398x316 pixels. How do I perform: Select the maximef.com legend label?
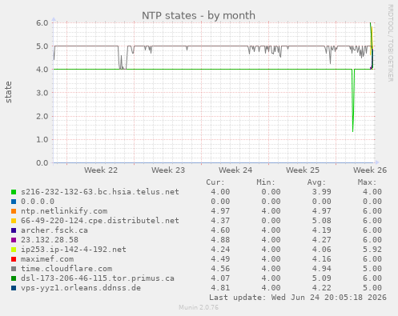pyautogui.click(x=47, y=259)
